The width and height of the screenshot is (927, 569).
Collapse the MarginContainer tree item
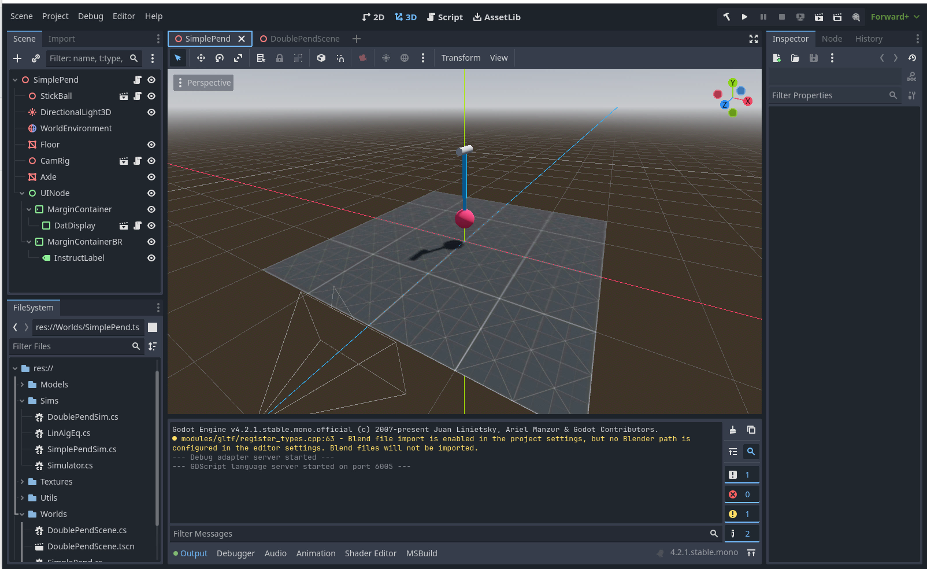[x=29, y=209]
